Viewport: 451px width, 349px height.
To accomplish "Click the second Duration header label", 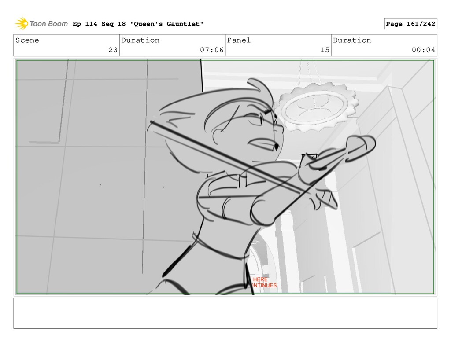I will [x=352, y=40].
